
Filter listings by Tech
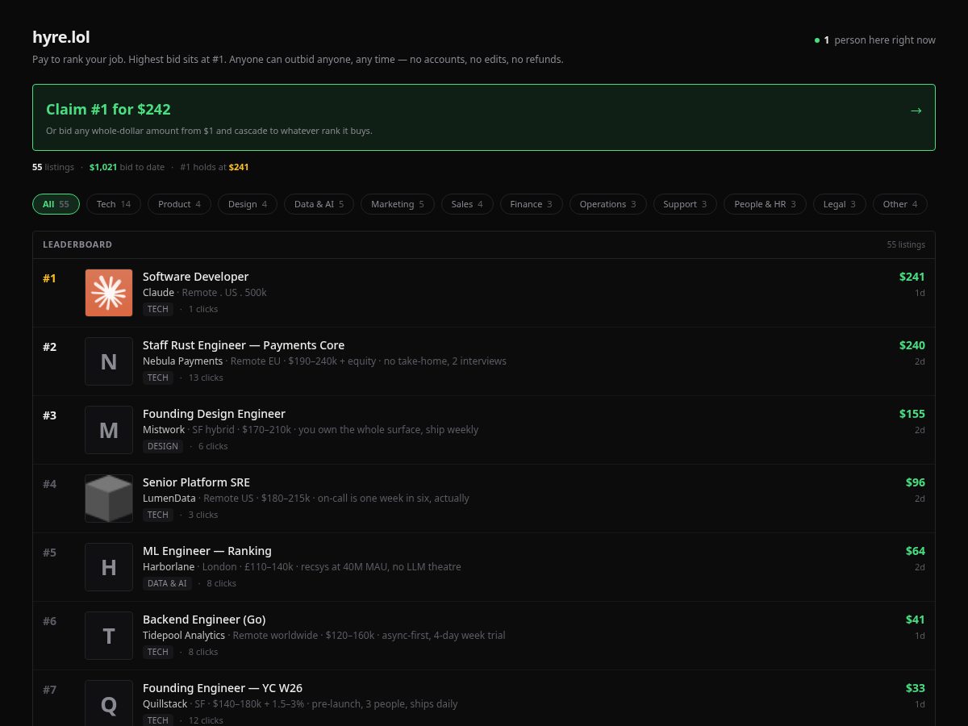[x=114, y=204]
